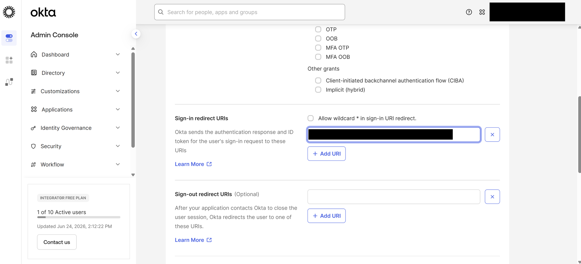581x264 pixels.
Task: Click Add URI under sign-out redirect URIs
Action: click(326, 216)
